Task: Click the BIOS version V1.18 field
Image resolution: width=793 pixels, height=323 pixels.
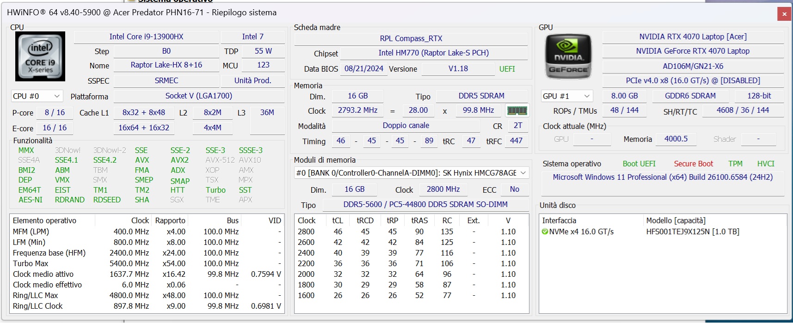Action: pos(458,69)
